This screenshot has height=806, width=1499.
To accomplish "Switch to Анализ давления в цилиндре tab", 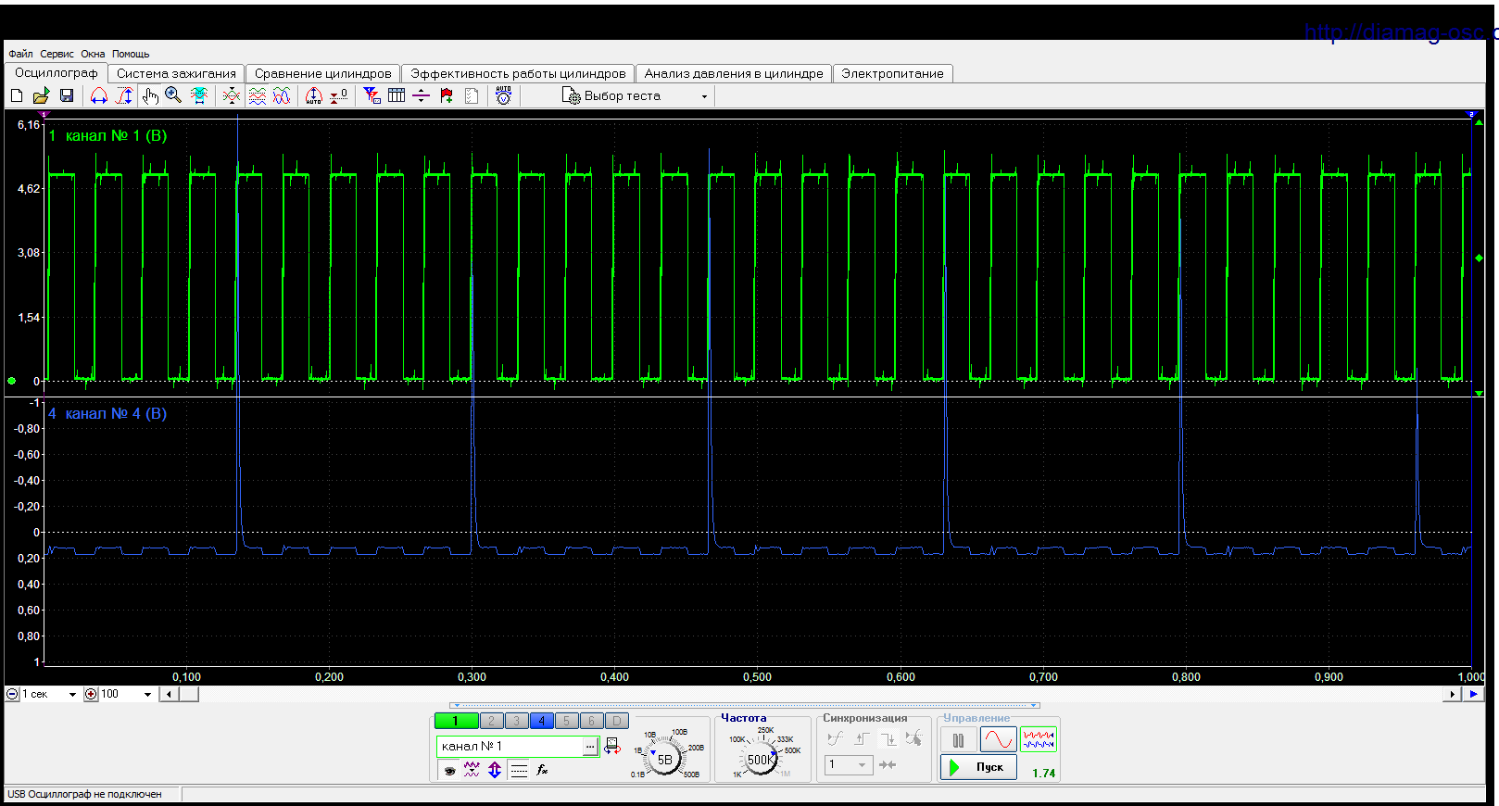I will [734, 73].
